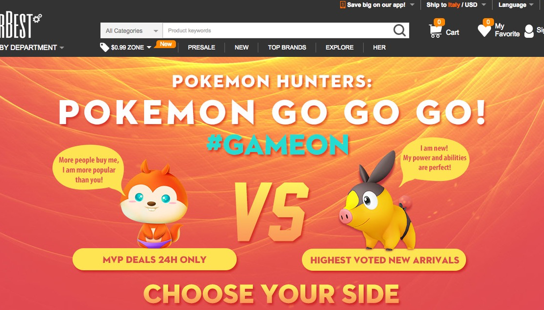Click the user profile sign-in icon
544x310 pixels.
pyautogui.click(x=529, y=31)
